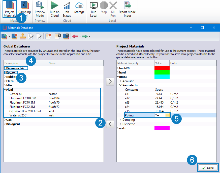Screen dimensions: 220x173
Task: Click the cyan pmt3 color swatch
Action: point(162,77)
